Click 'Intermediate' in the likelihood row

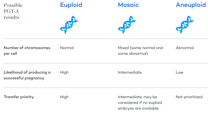pyautogui.click(x=130, y=72)
